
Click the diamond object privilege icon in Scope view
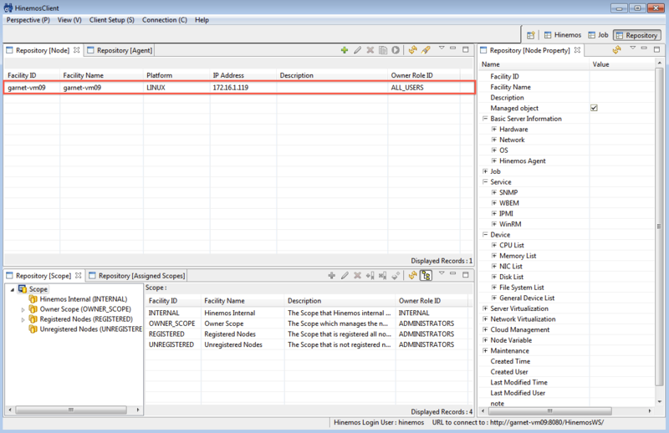[x=396, y=276]
